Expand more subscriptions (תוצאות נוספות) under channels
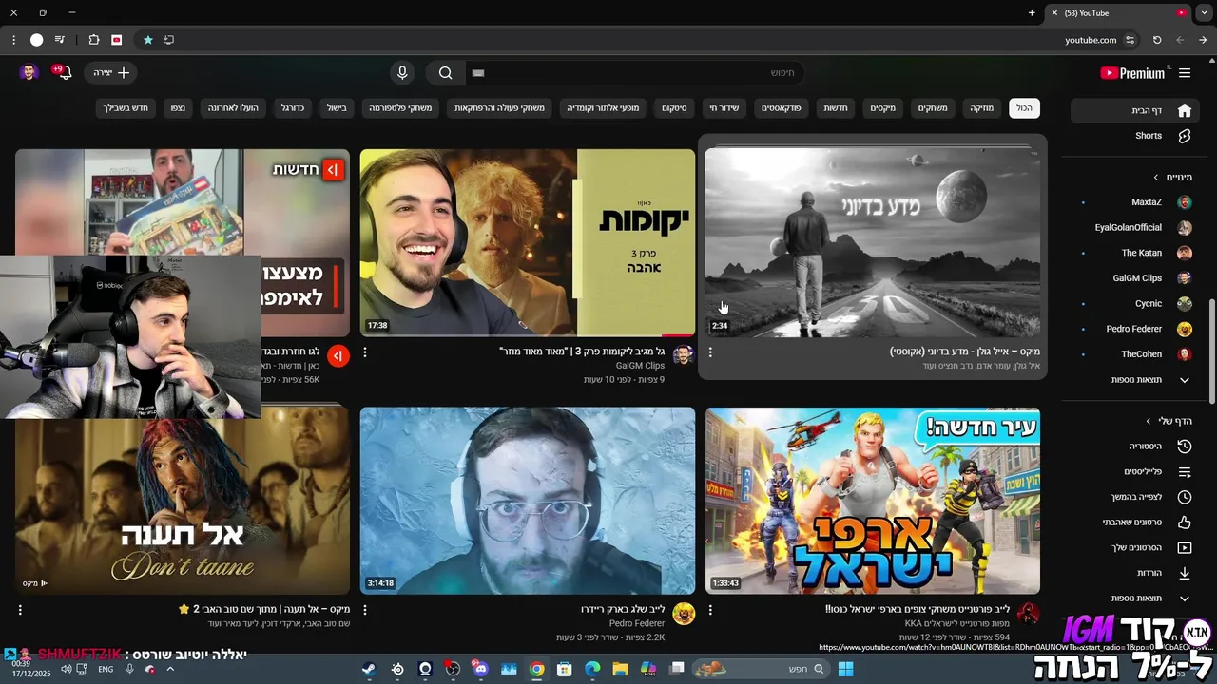Image resolution: width=1217 pixels, height=684 pixels. pos(1137,380)
